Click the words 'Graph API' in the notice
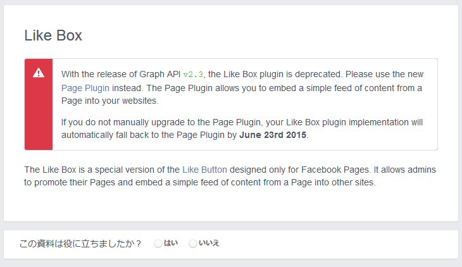This screenshot has height=267, width=462. (x=159, y=74)
